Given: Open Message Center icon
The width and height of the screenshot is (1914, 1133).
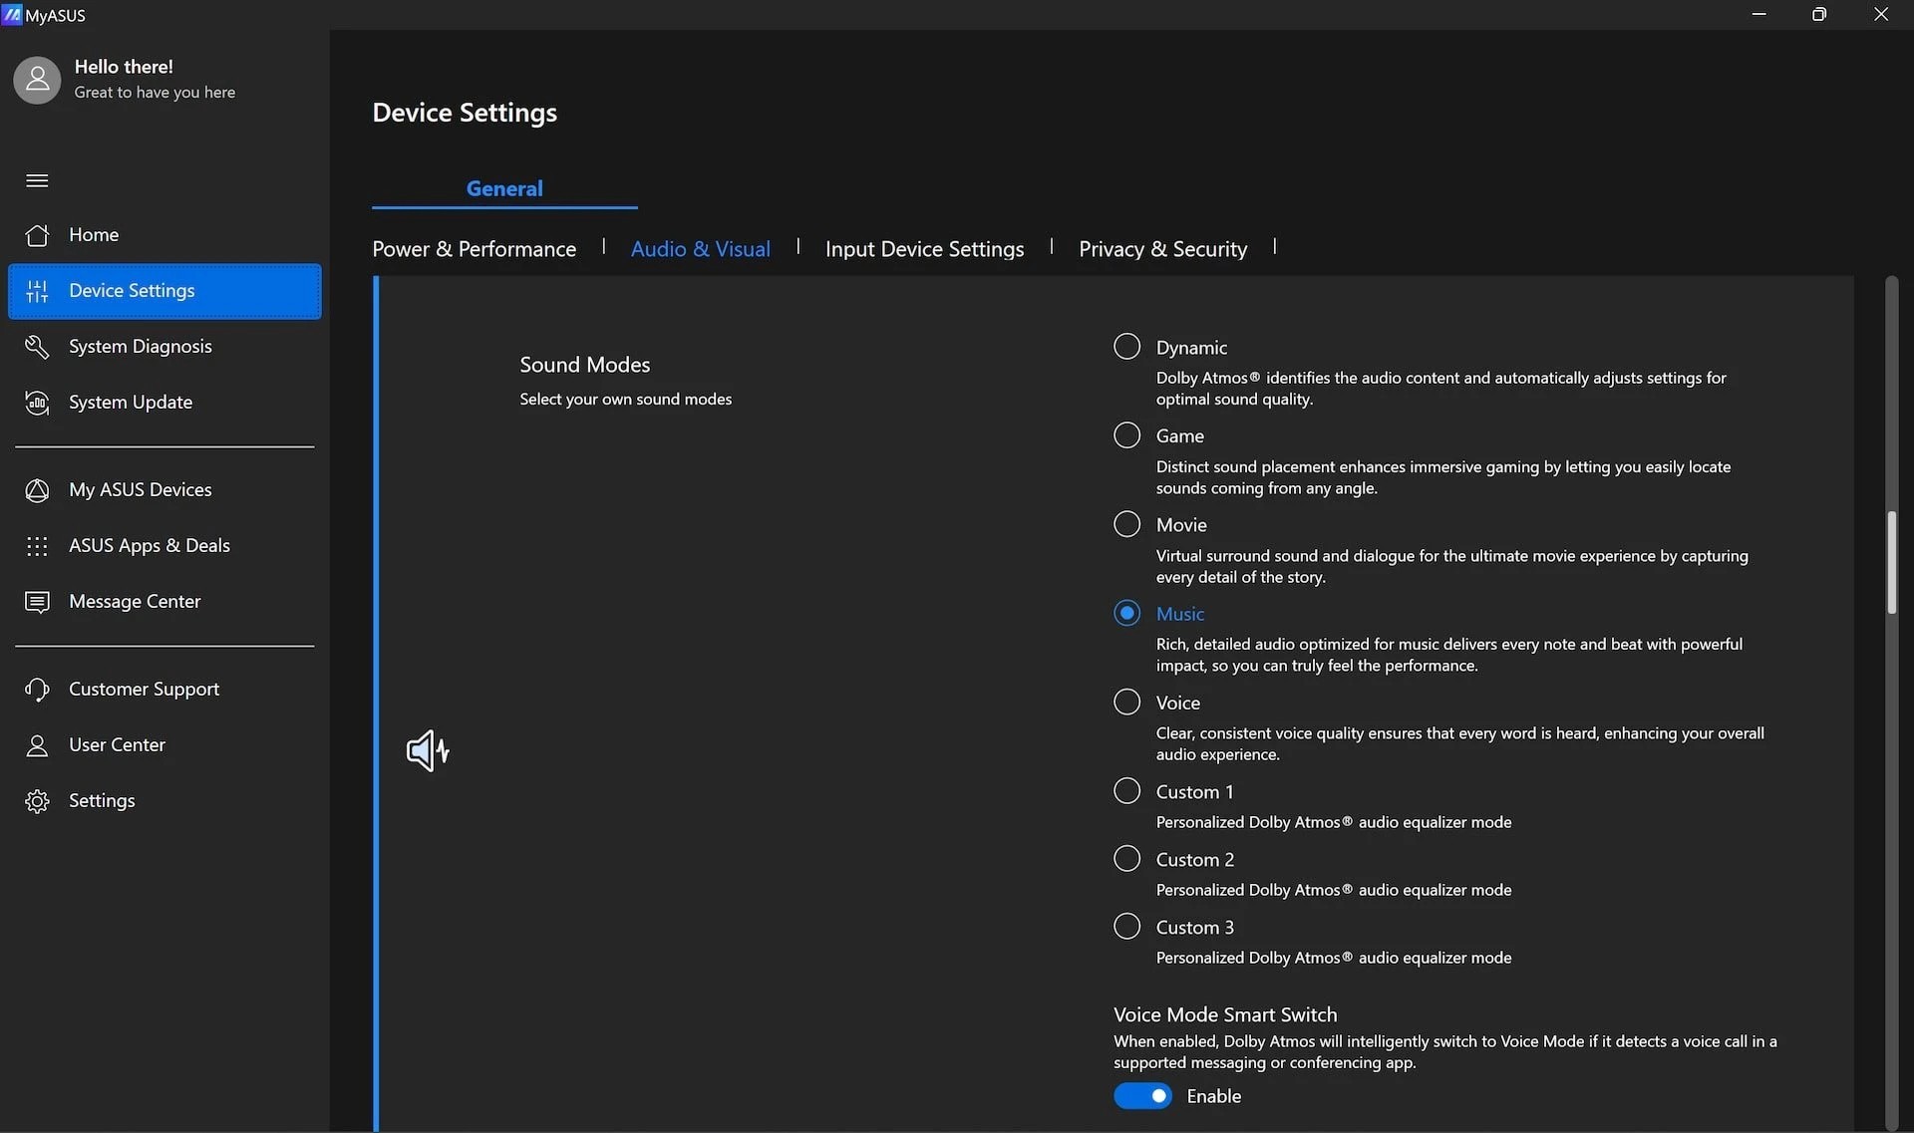Looking at the screenshot, I should (x=37, y=602).
